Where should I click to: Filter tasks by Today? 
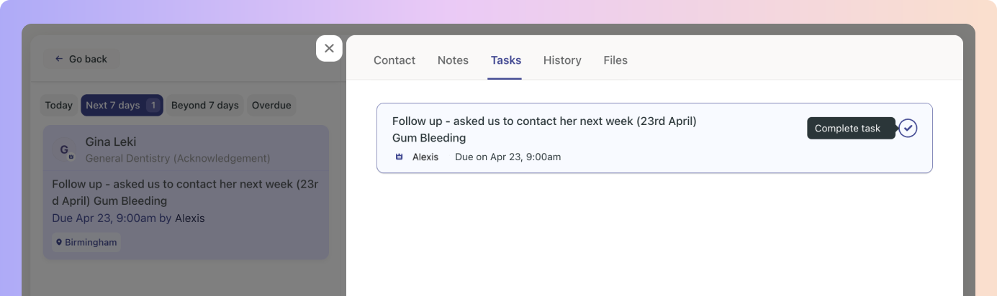click(x=59, y=106)
